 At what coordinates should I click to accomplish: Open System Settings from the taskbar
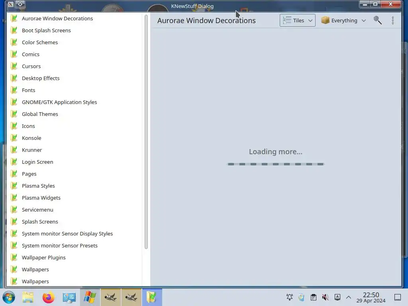(x=69, y=297)
